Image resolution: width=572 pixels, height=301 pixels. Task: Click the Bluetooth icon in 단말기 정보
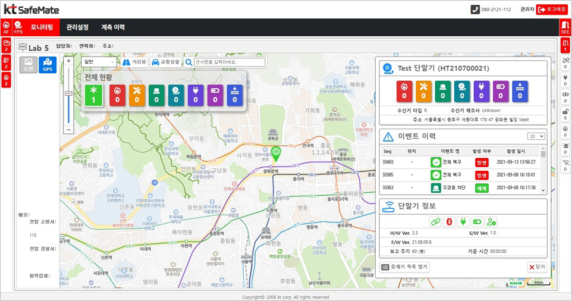(x=449, y=222)
